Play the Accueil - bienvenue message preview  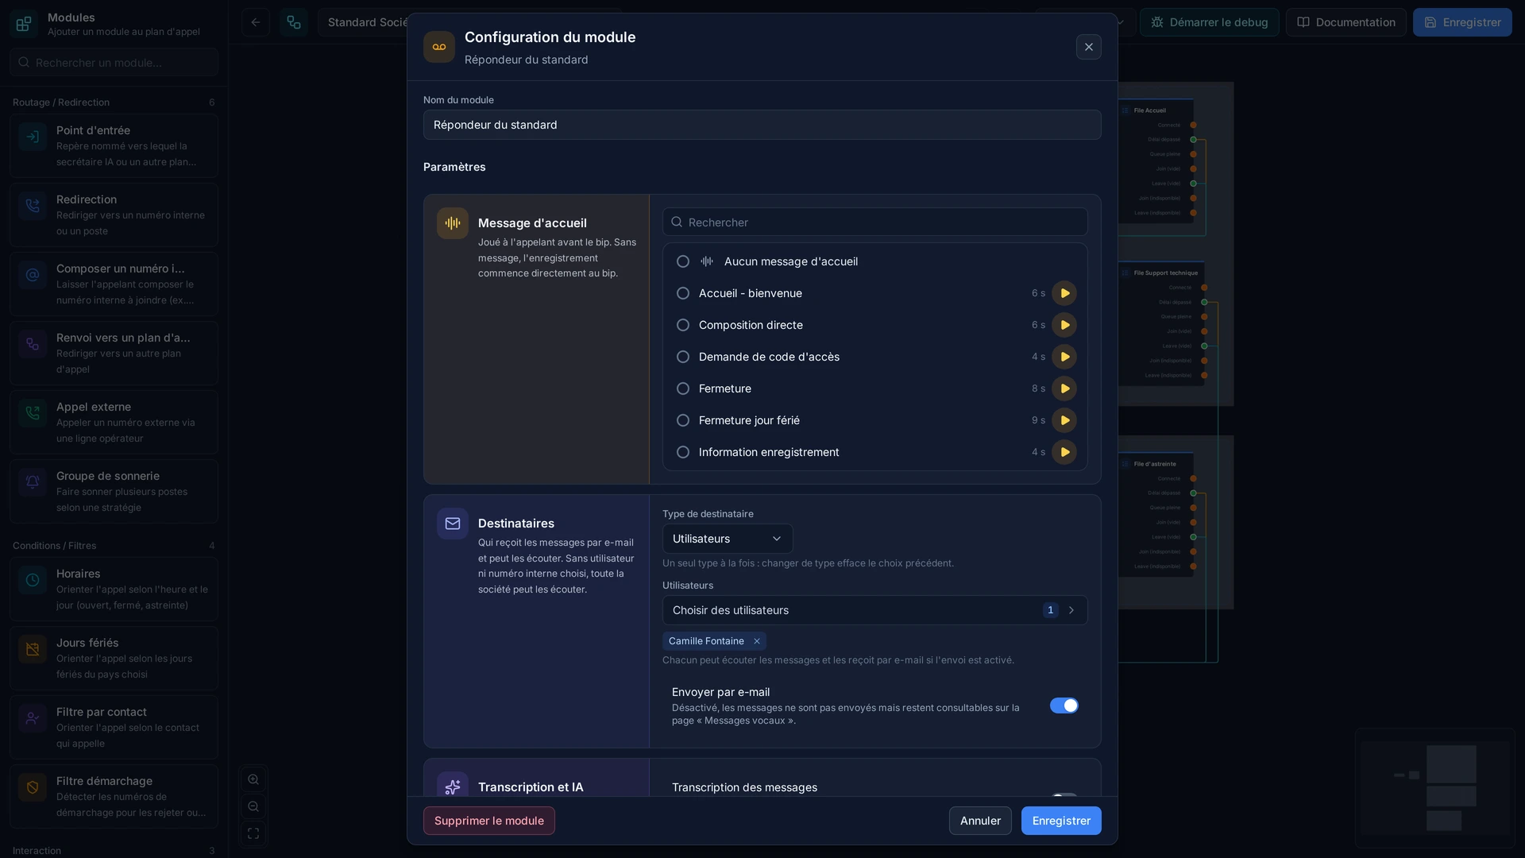click(x=1064, y=293)
